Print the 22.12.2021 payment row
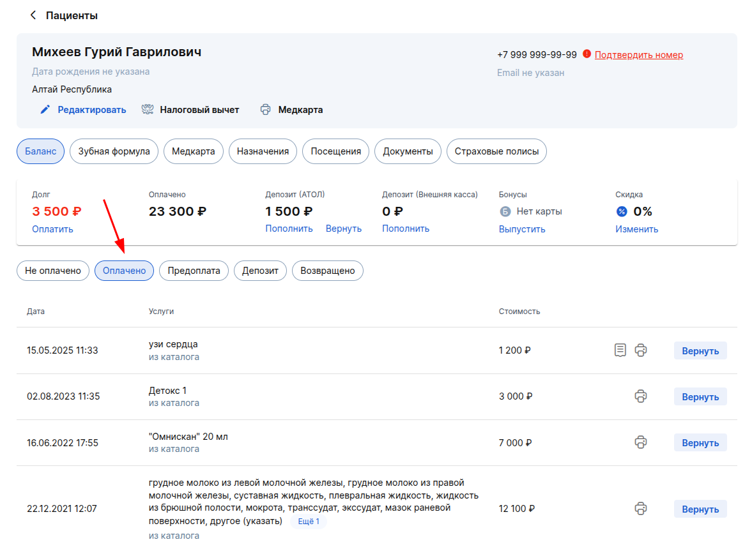 pyautogui.click(x=641, y=508)
